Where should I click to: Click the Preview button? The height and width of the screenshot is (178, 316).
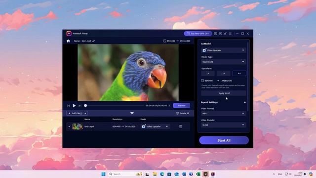pyautogui.click(x=181, y=105)
